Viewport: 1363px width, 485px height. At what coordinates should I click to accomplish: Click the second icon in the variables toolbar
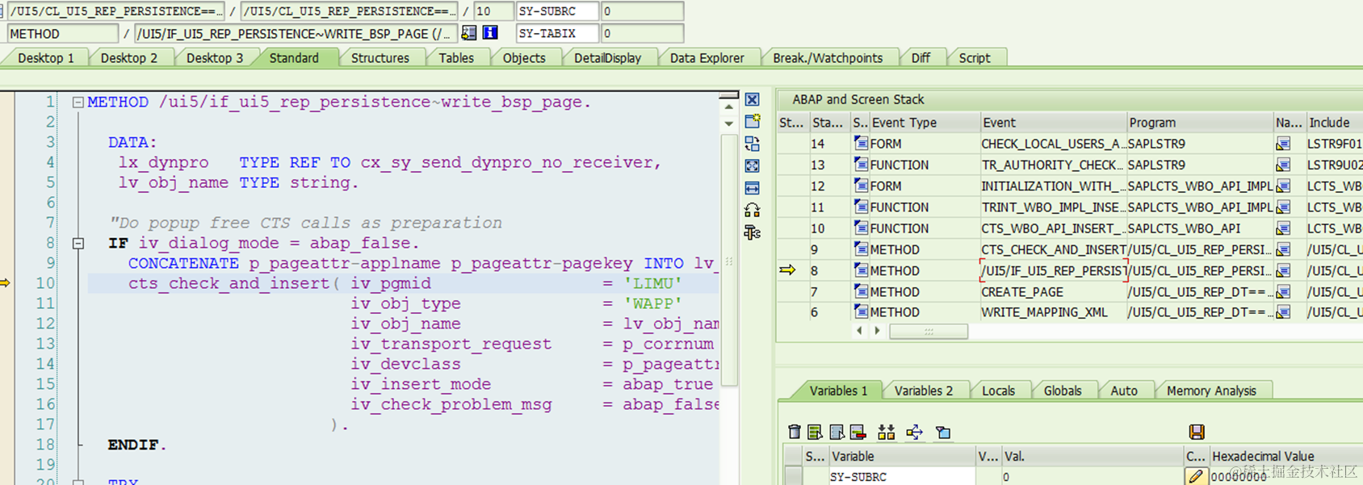point(815,432)
